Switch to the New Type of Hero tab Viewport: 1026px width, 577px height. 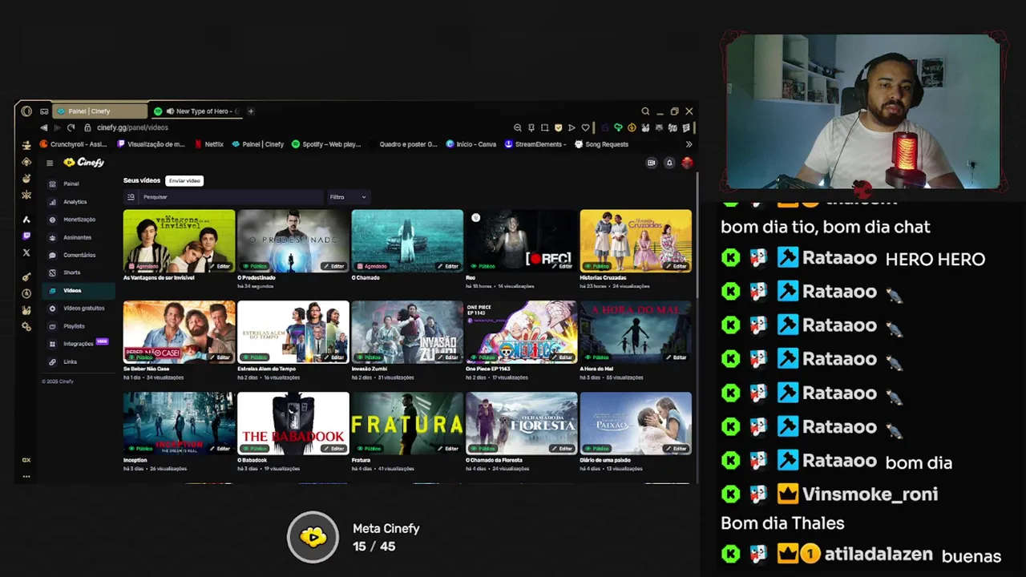tap(197, 111)
